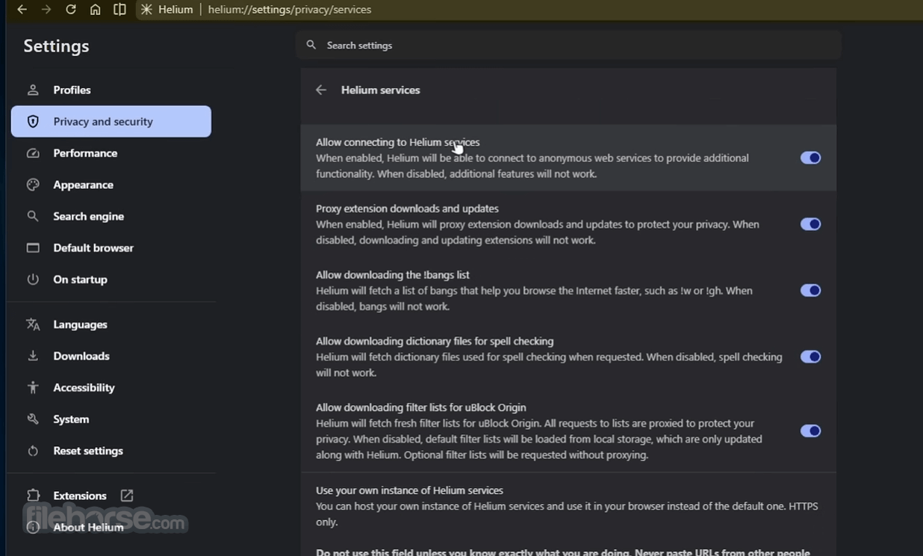Toggle filter lists for uBlock Origin

pos(810,431)
